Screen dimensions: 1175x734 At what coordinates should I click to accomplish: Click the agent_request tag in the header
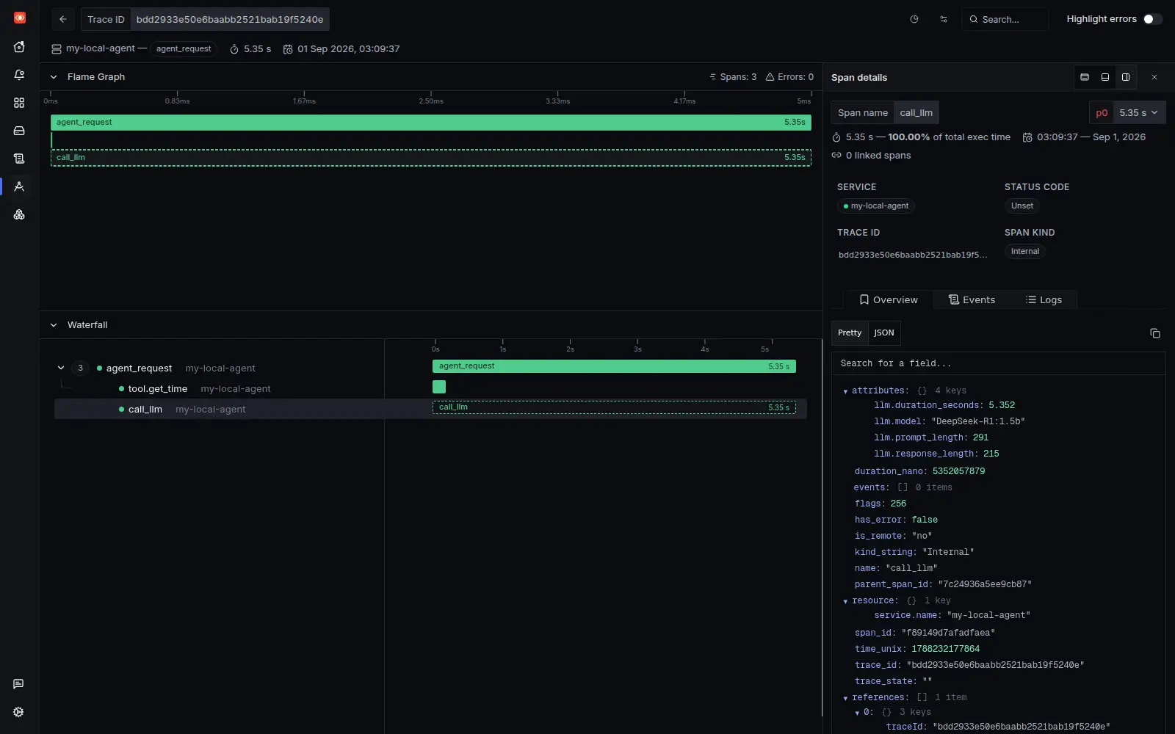coord(184,49)
